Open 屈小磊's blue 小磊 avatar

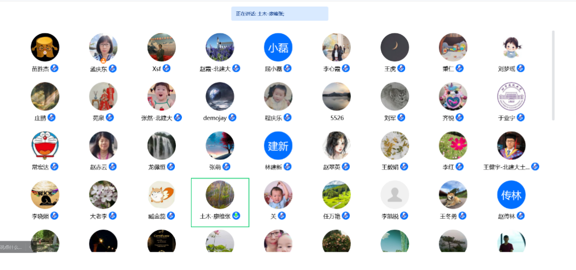pos(278,47)
